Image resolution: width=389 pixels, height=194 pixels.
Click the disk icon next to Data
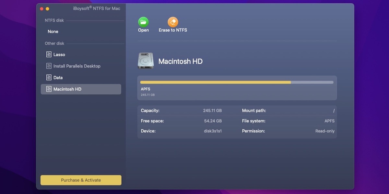coord(49,78)
